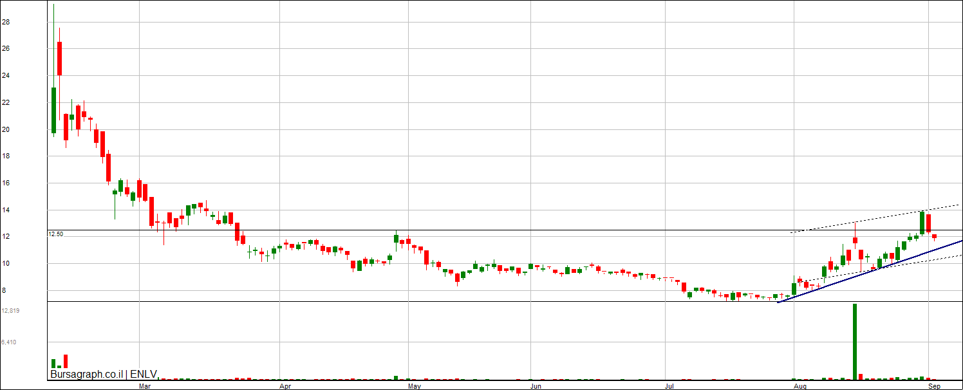Viewport: 963px width, 390px height.
Task: Click the Aug month label
Action: [800, 387]
